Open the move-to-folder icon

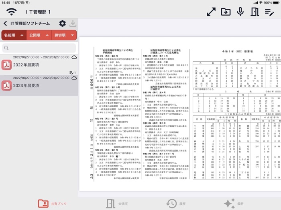(226, 12)
